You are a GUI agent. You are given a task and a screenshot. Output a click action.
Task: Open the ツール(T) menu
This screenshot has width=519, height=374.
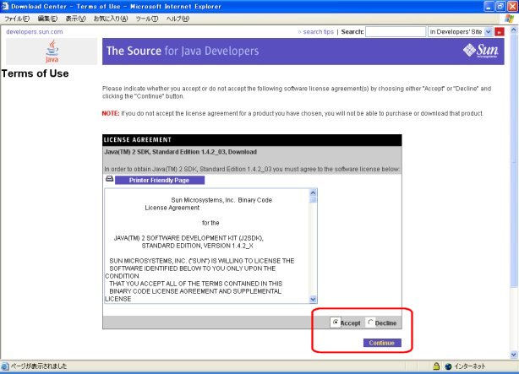[147, 18]
